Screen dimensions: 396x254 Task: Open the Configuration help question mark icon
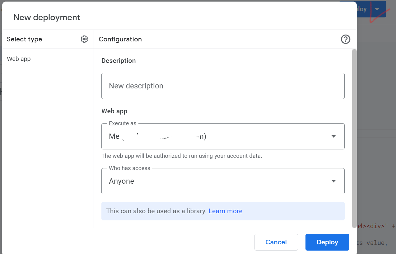346,39
